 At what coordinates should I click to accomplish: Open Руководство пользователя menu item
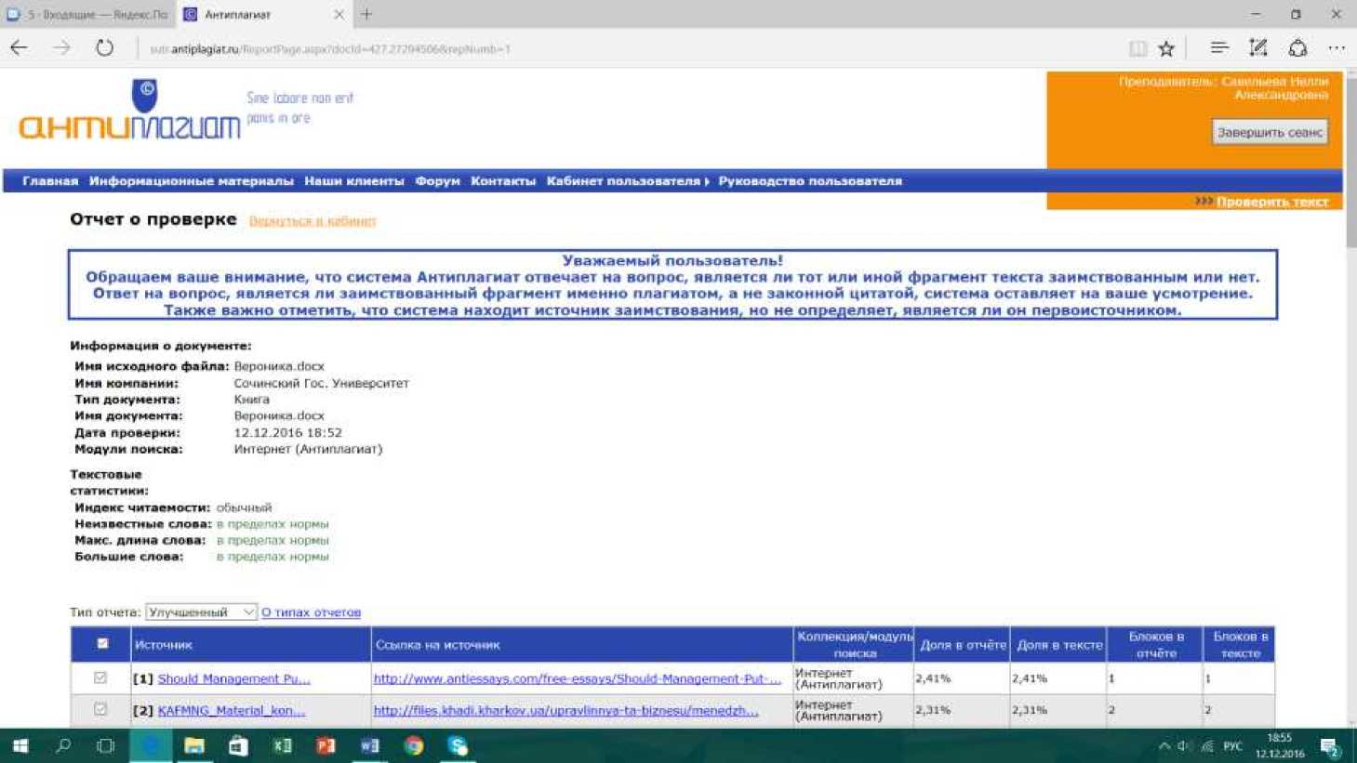(x=810, y=181)
